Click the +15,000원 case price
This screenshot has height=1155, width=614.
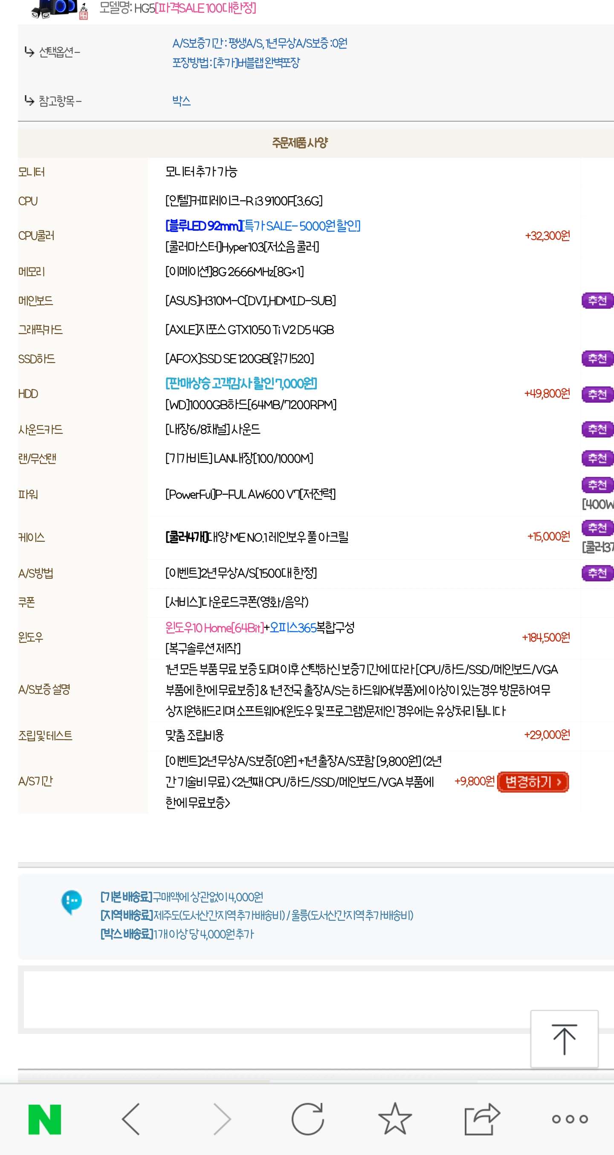pyautogui.click(x=549, y=537)
